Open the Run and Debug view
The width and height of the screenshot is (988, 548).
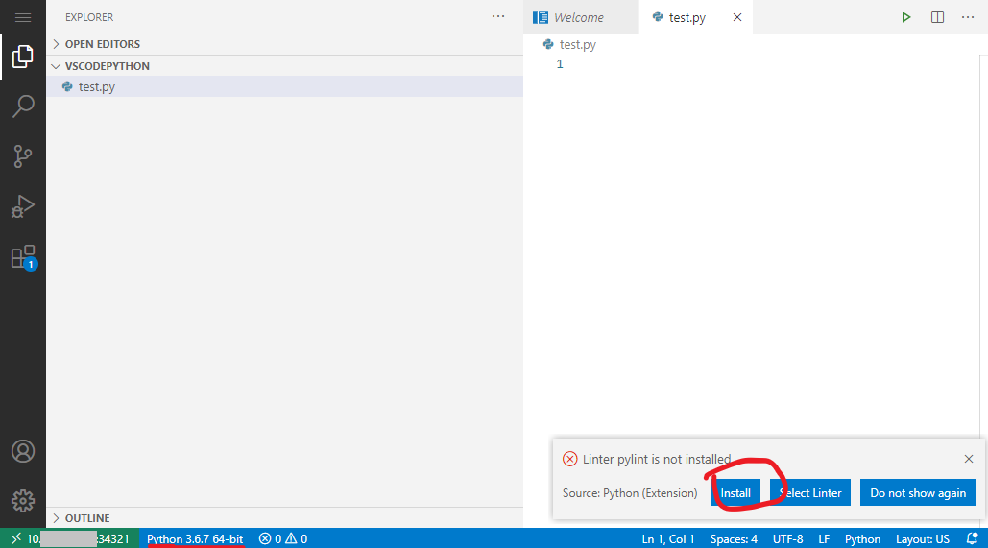click(23, 206)
